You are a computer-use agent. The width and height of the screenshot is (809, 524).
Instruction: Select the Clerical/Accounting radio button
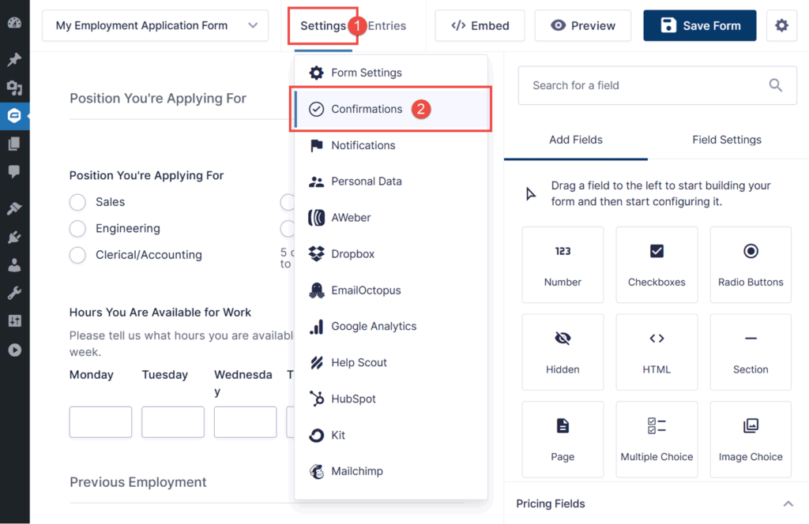[x=77, y=255]
